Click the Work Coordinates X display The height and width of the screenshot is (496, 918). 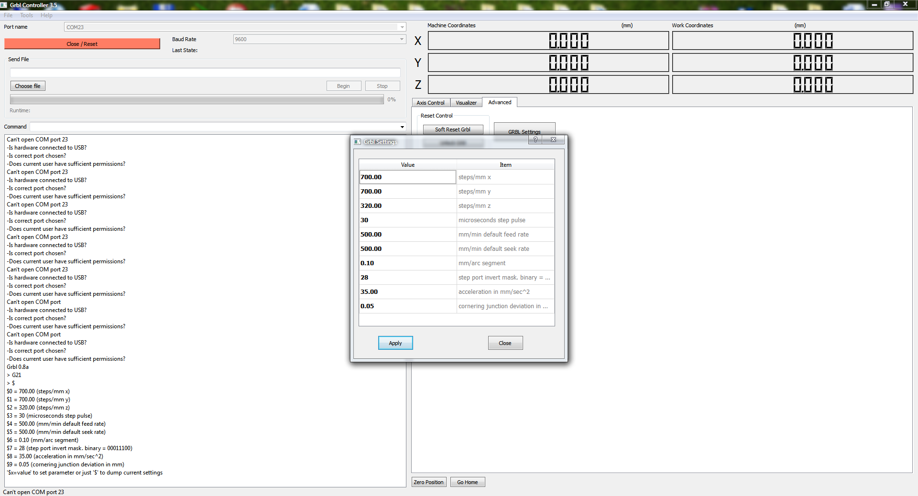tap(793, 41)
